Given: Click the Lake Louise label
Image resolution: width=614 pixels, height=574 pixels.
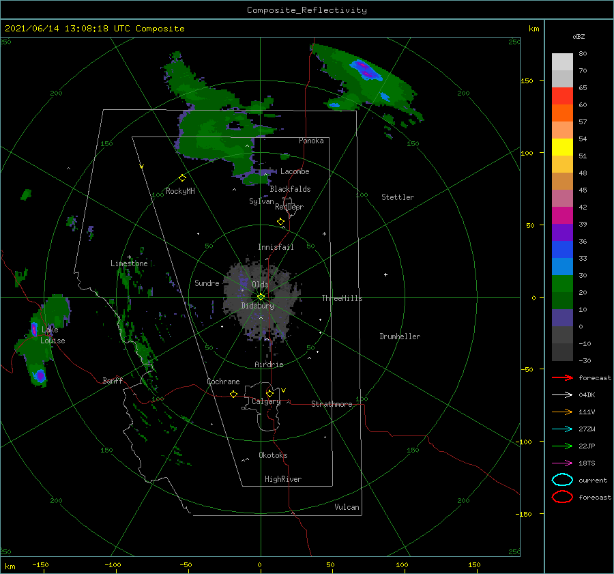Looking at the screenshot, I should 53,335.
